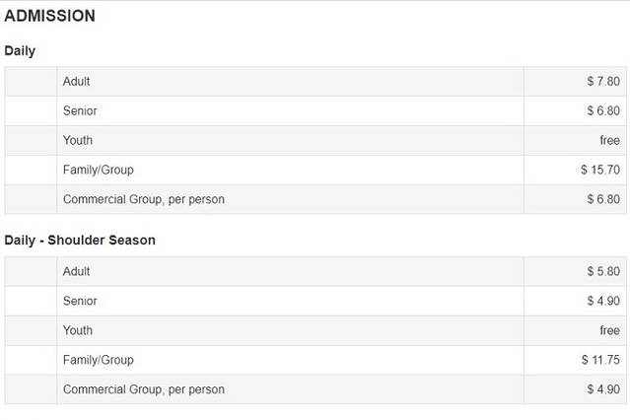The image size is (630, 420).
Task: Click the $ 7.80 Adult price
Action: pyautogui.click(x=602, y=81)
